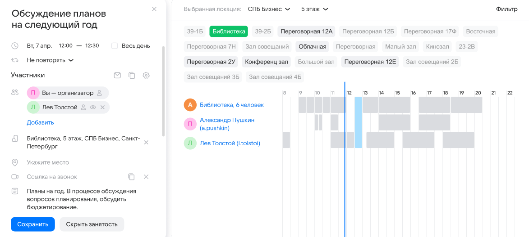
Task: Enable the Весь день checkbox
Action: 115,46
